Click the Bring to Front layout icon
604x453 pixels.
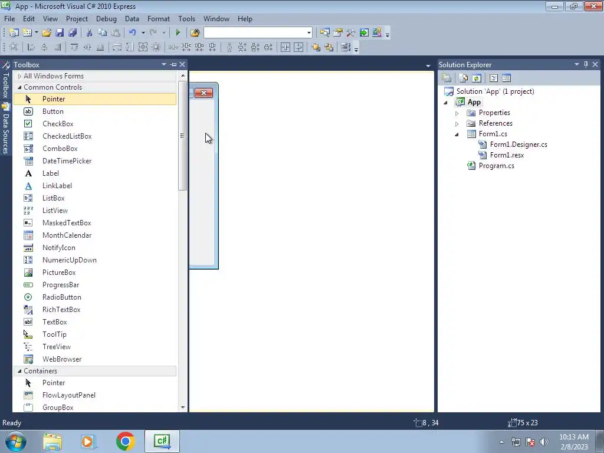tap(316, 47)
